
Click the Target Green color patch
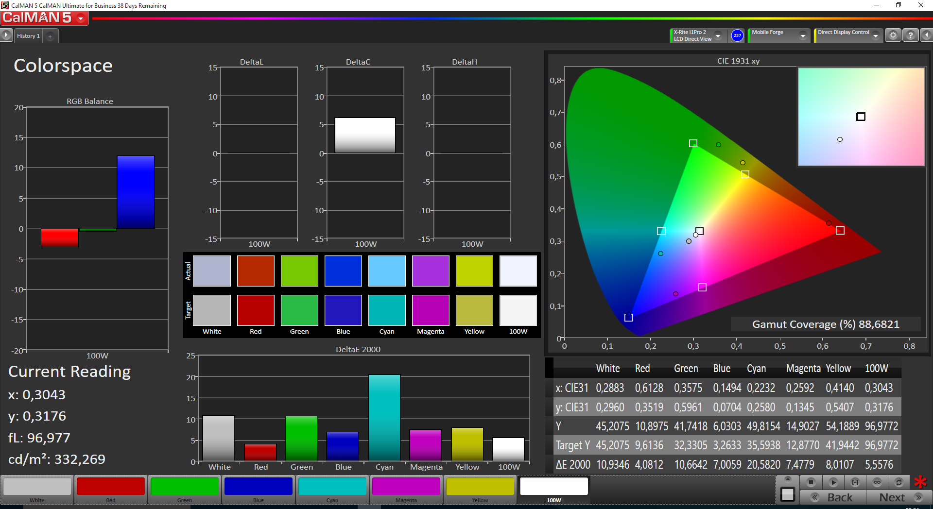tap(299, 310)
